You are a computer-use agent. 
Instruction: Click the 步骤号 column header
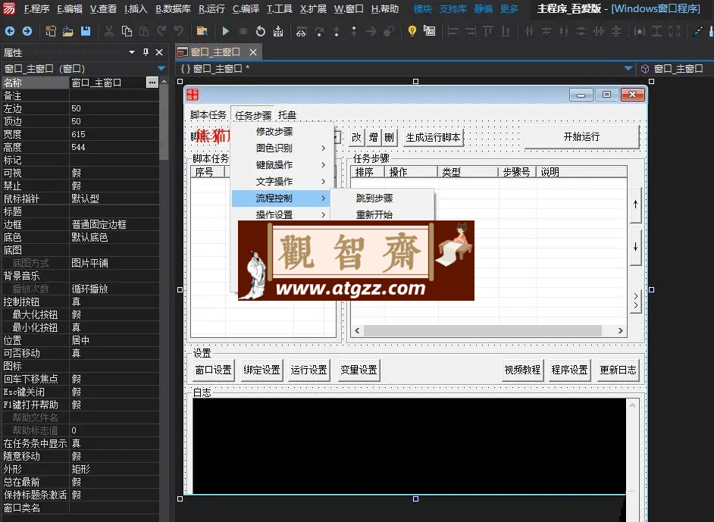516,172
